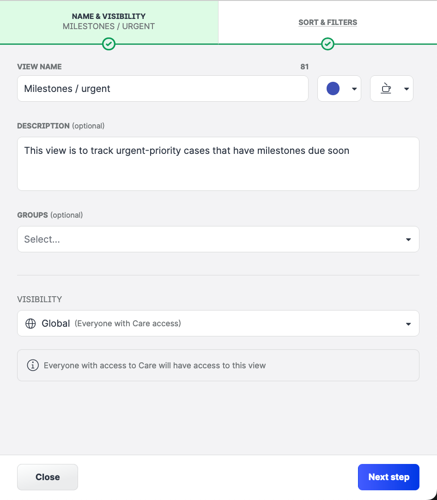Expand the view icon picker arrow
This screenshot has height=500, width=437.
[407, 89]
